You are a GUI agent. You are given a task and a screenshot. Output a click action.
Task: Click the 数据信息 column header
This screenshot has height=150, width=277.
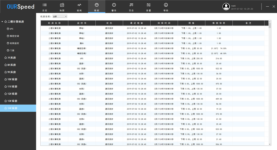click(x=219, y=23)
